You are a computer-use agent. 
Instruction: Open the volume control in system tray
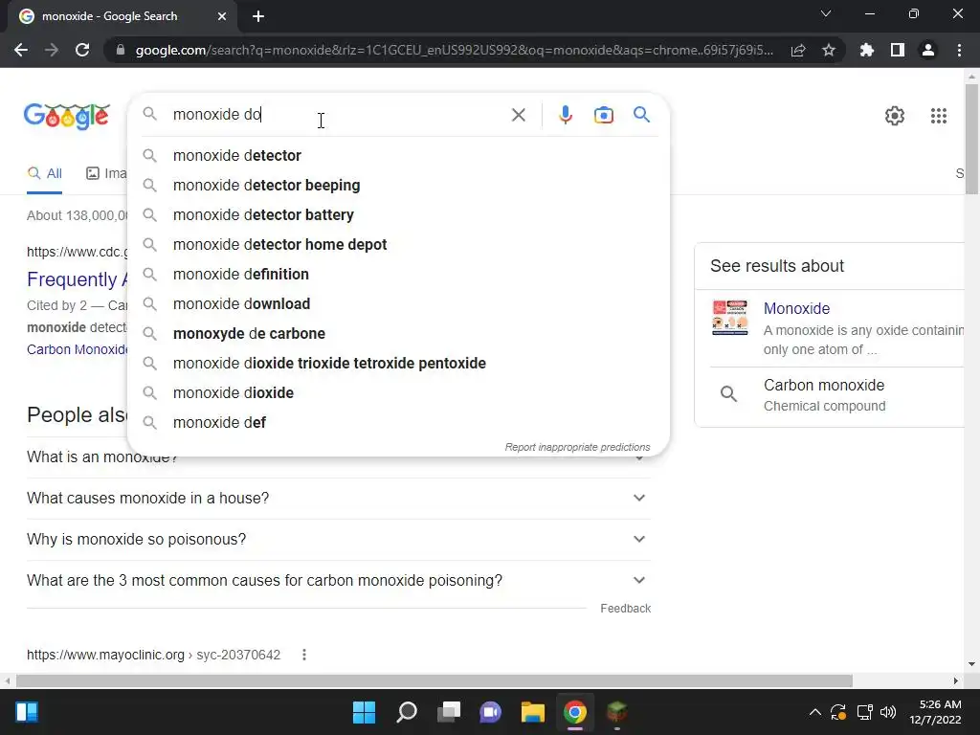[x=888, y=712]
